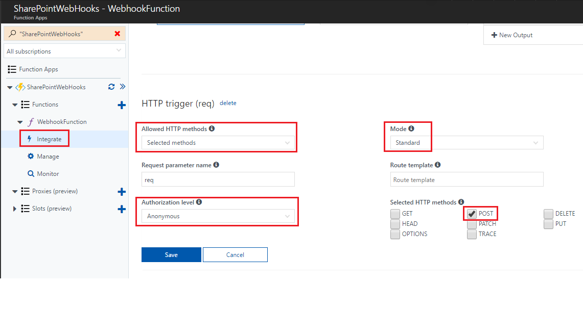Collapse the Proxies (preview) node

coord(15,192)
